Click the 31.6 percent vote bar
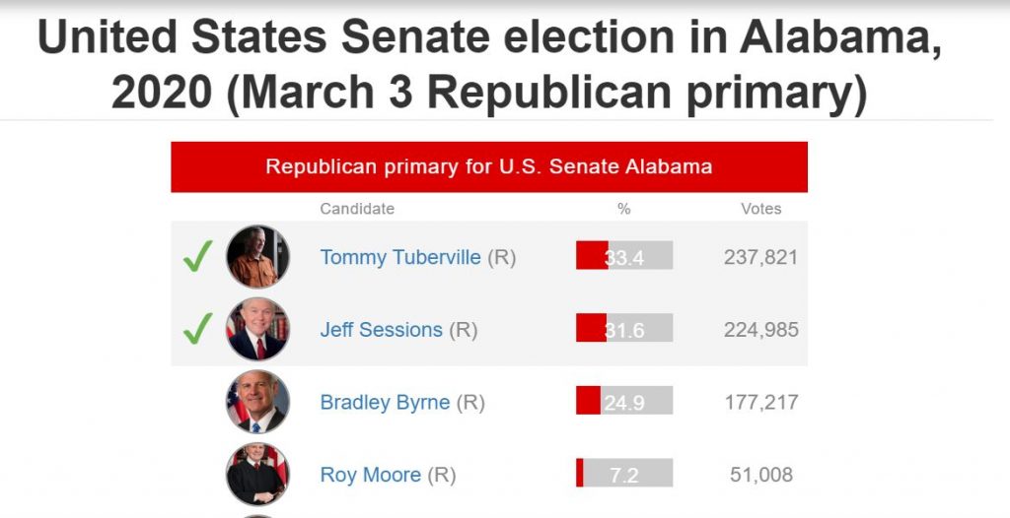Image resolution: width=1010 pixels, height=518 pixels. pyautogui.click(x=624, y=329)
